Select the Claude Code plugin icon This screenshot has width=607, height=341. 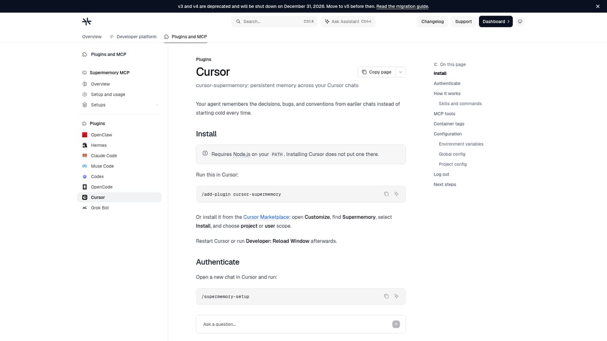click(x=85, y=156)
